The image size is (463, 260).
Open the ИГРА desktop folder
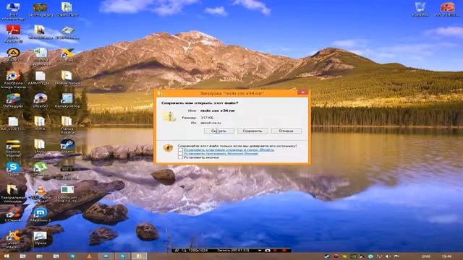click(x=41, y=123)
